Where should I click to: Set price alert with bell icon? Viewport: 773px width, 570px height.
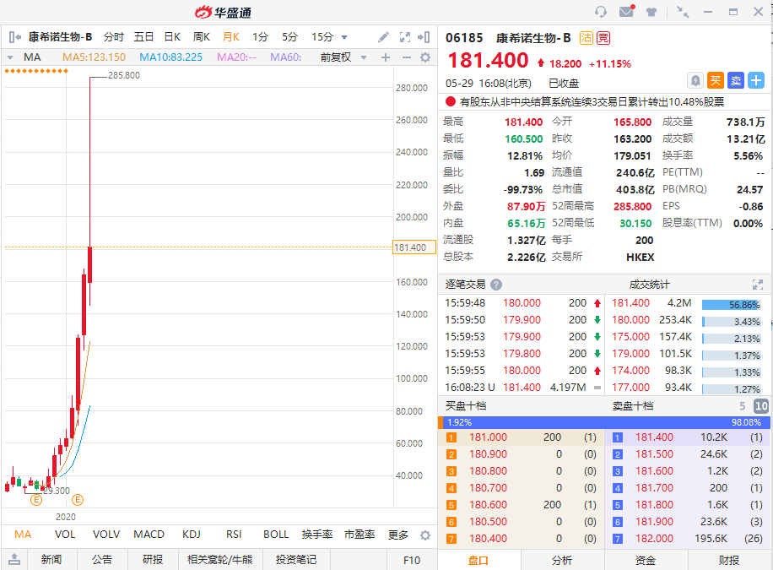click(x=695, y=80)
